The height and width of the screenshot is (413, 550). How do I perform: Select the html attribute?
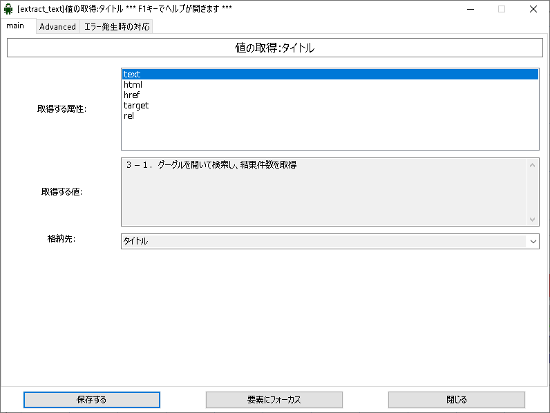pyautogui.click(x=330, y=84)
